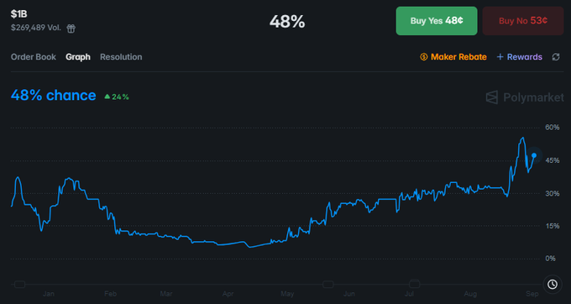Open the time range clock icon
The image size is (571, 304).
(553, 284)
